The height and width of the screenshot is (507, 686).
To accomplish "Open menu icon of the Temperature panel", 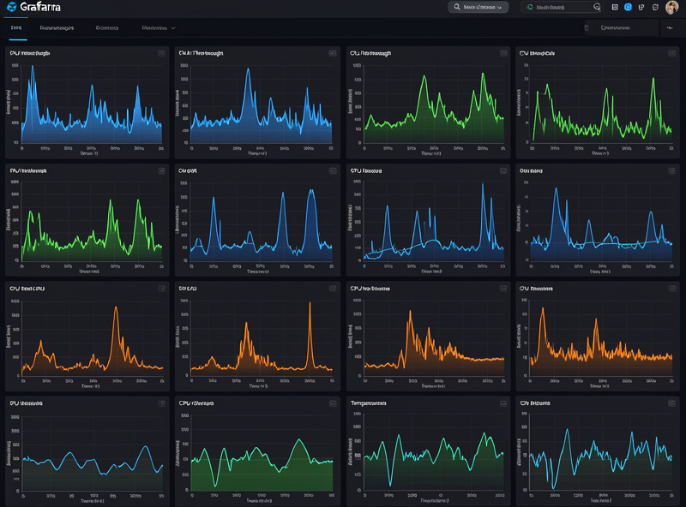I will (503, 403).
